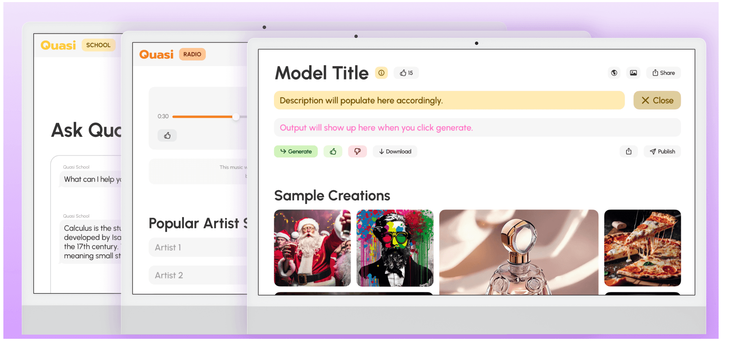Click the Quasi logo in the School window
This screenshot has width=730, height=359.
click(58, 45)
